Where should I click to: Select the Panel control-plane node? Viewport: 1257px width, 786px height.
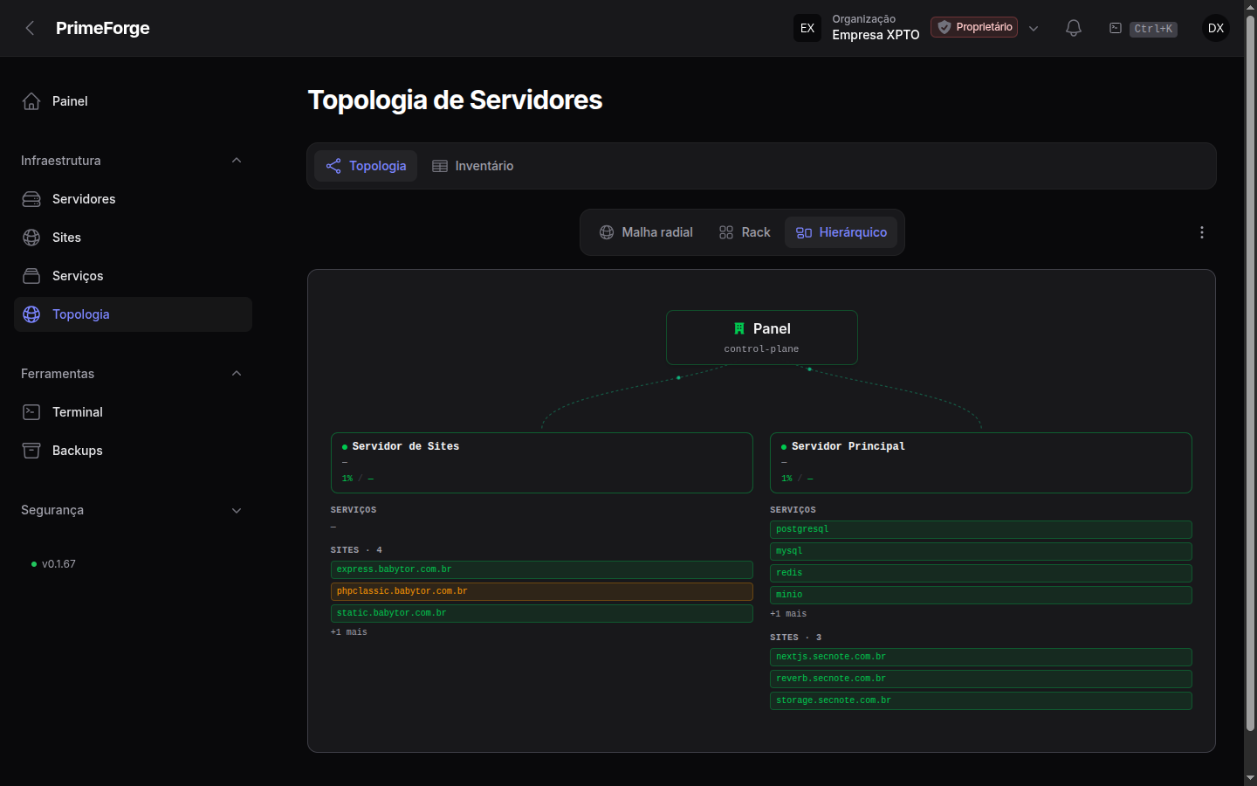pos(762,337)
